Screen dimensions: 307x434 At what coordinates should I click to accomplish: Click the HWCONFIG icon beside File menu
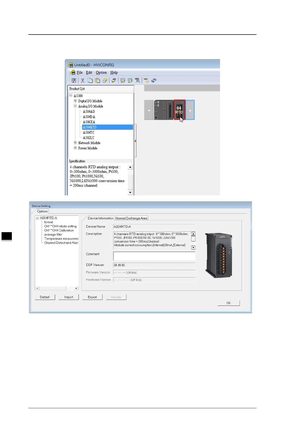tap(73, 72)
